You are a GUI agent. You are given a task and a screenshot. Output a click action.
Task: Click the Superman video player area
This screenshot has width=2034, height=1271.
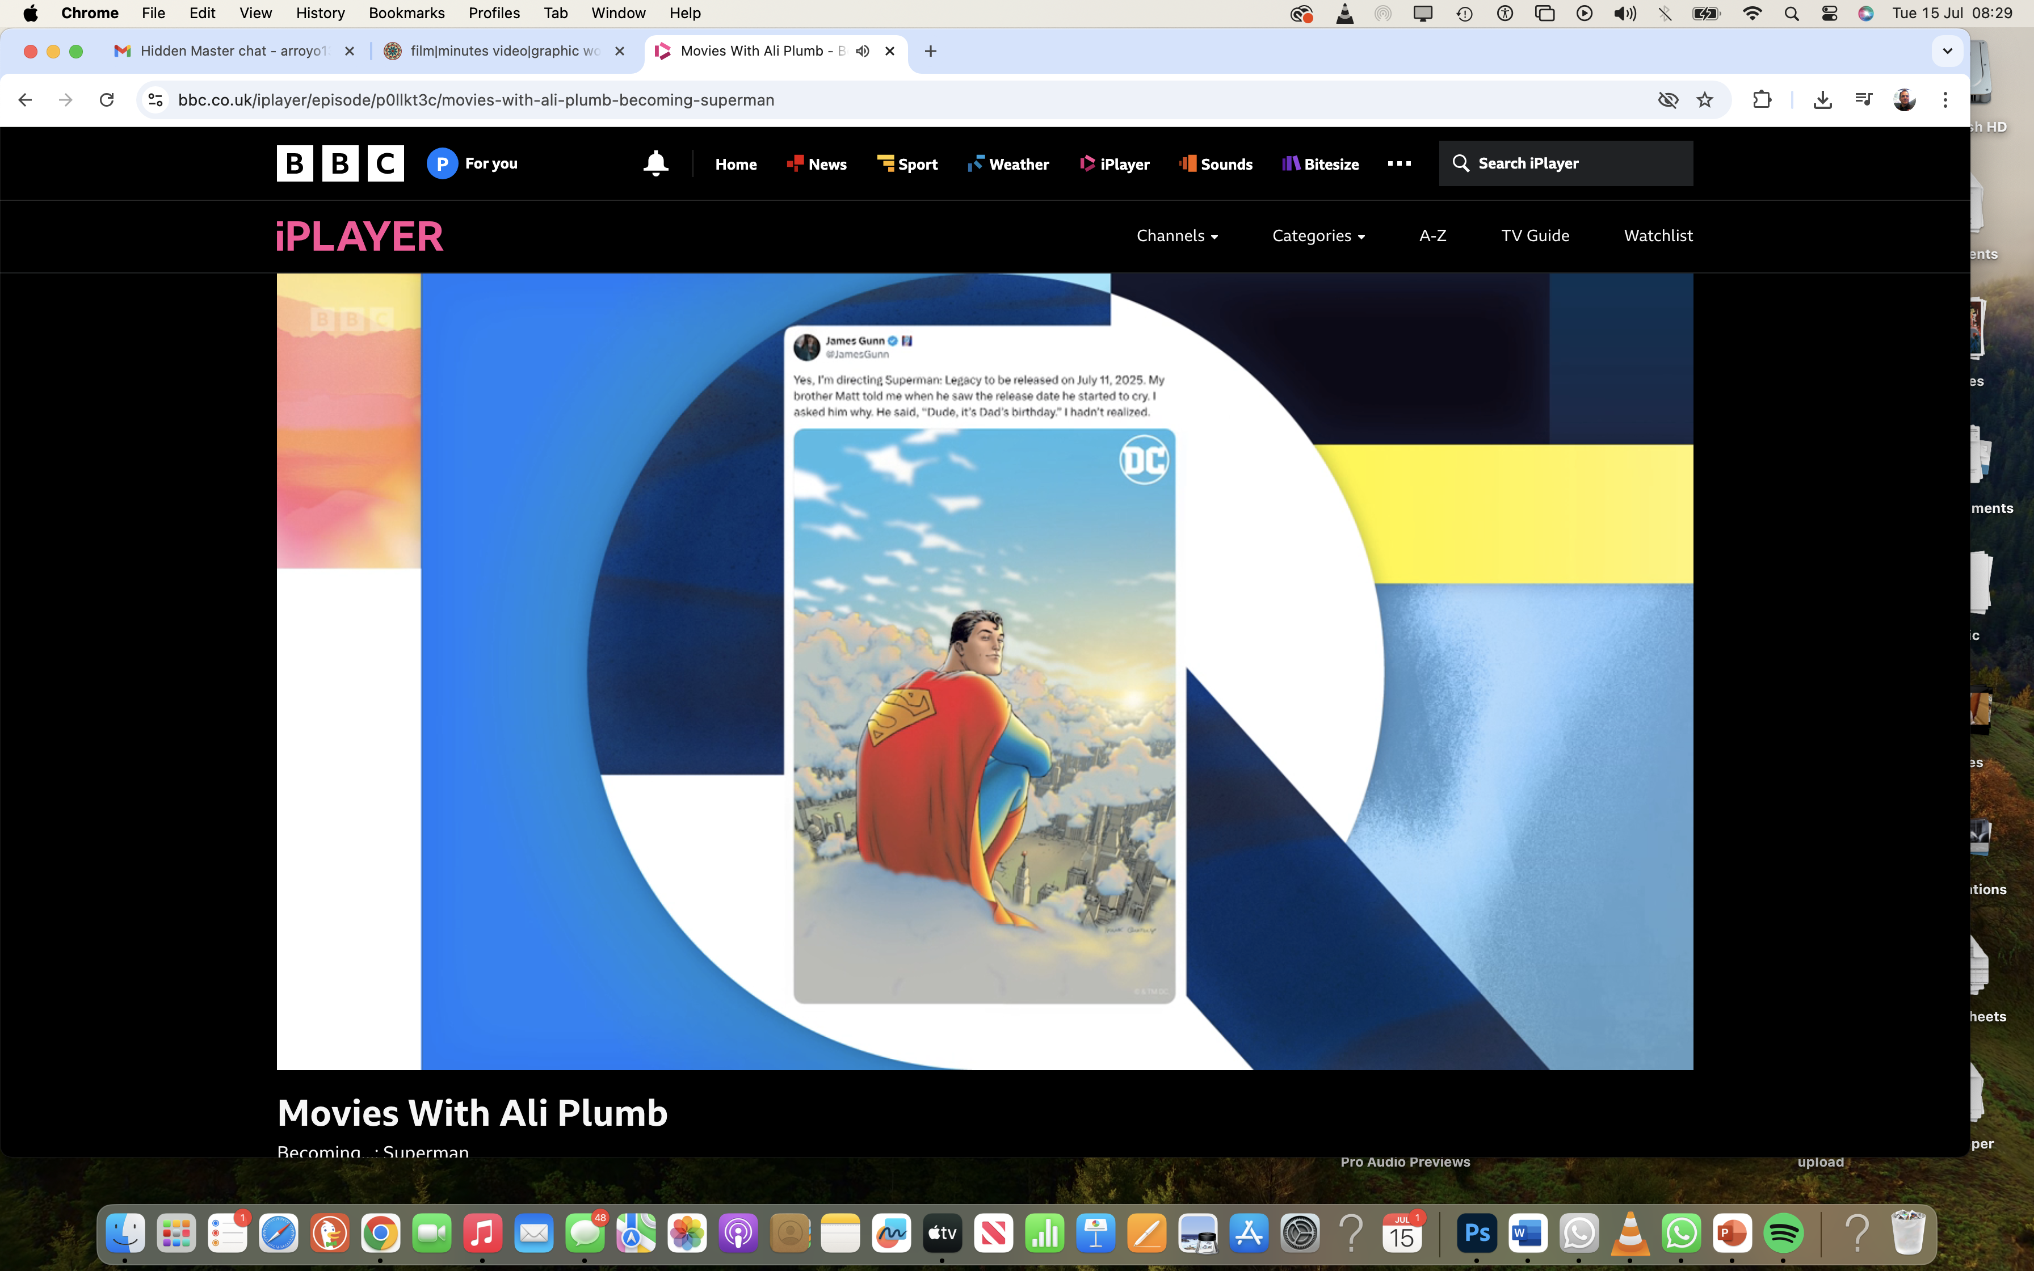tap(984, 671)
